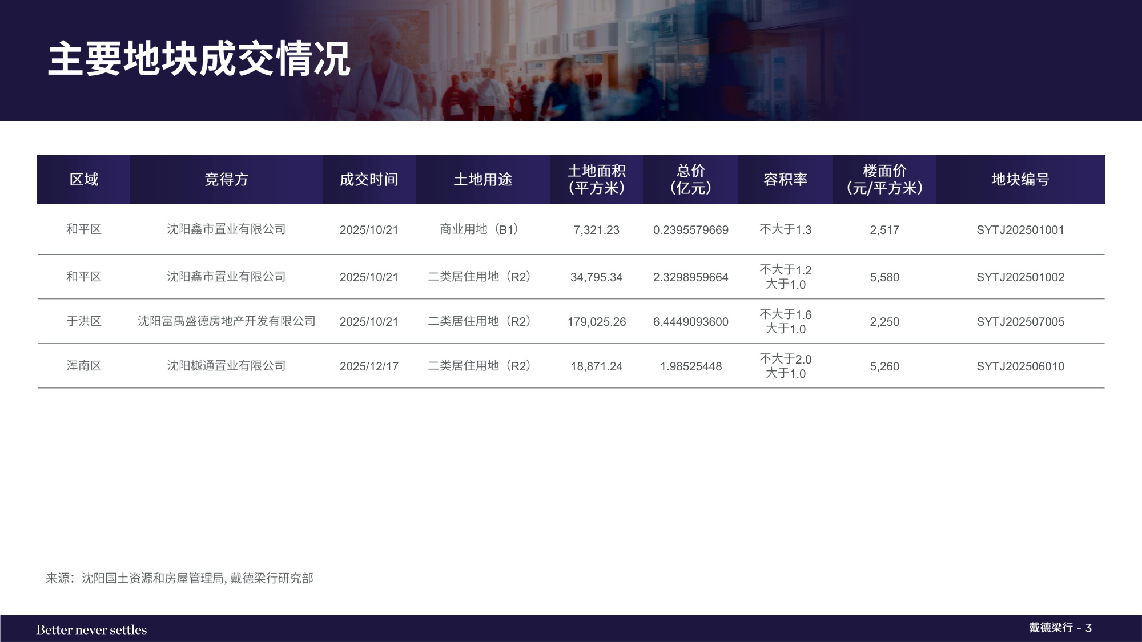Click the date 2025/12/17 cell

(x=369, y=367)
